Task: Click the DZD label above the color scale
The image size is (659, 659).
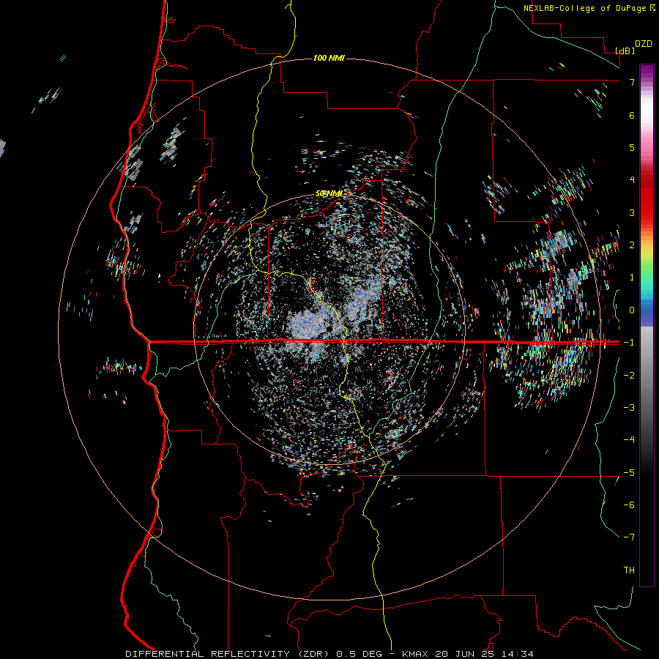Action: point(644,44)
